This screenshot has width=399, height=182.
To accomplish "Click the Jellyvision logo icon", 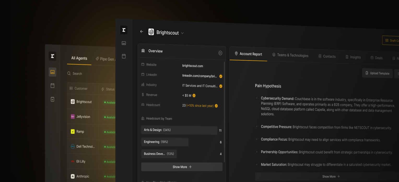I will [73, 116].
